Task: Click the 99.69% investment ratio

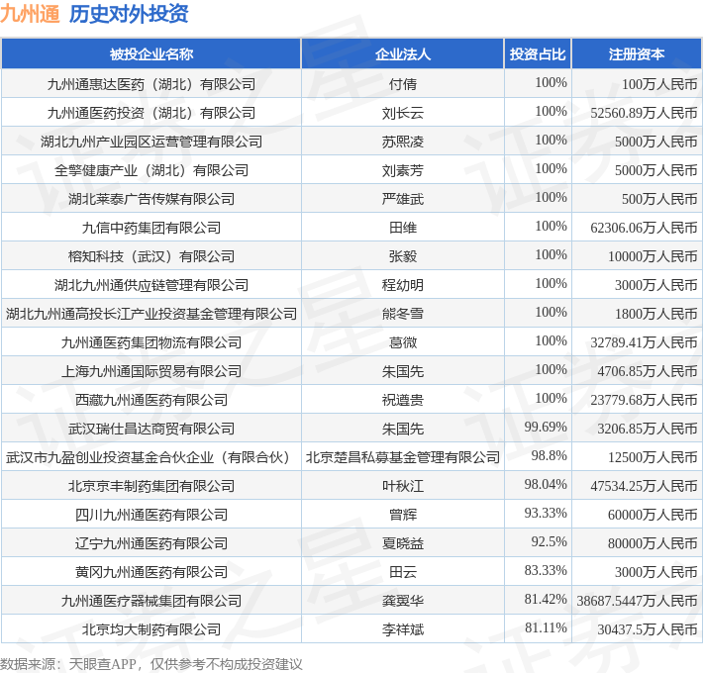Action: (x=546, y=427)
